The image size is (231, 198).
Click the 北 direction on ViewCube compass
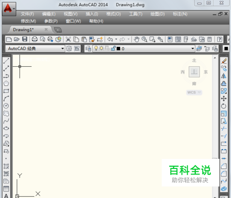click(x=194, y=60)
